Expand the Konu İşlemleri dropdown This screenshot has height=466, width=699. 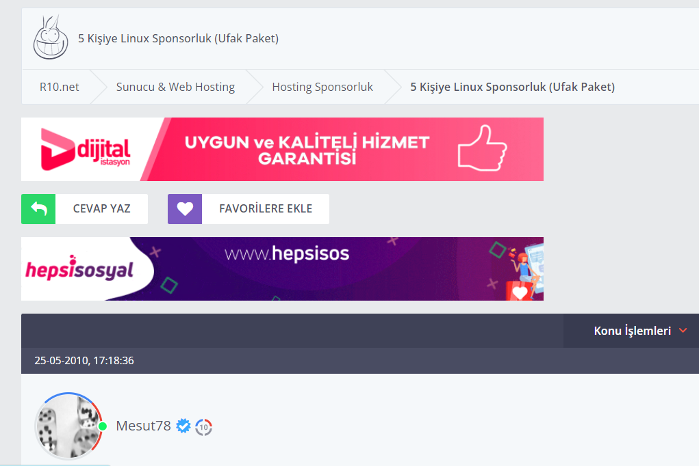(631, 331)
